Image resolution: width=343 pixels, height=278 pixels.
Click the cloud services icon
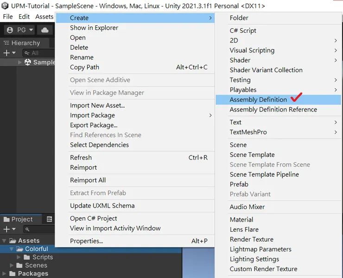tap(45, 30)
